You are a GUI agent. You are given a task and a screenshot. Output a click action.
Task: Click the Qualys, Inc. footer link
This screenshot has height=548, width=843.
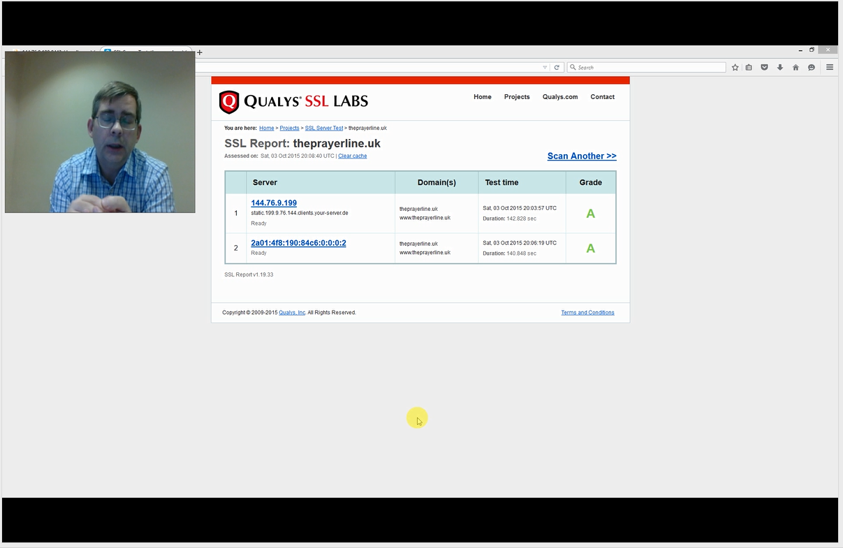292,313
